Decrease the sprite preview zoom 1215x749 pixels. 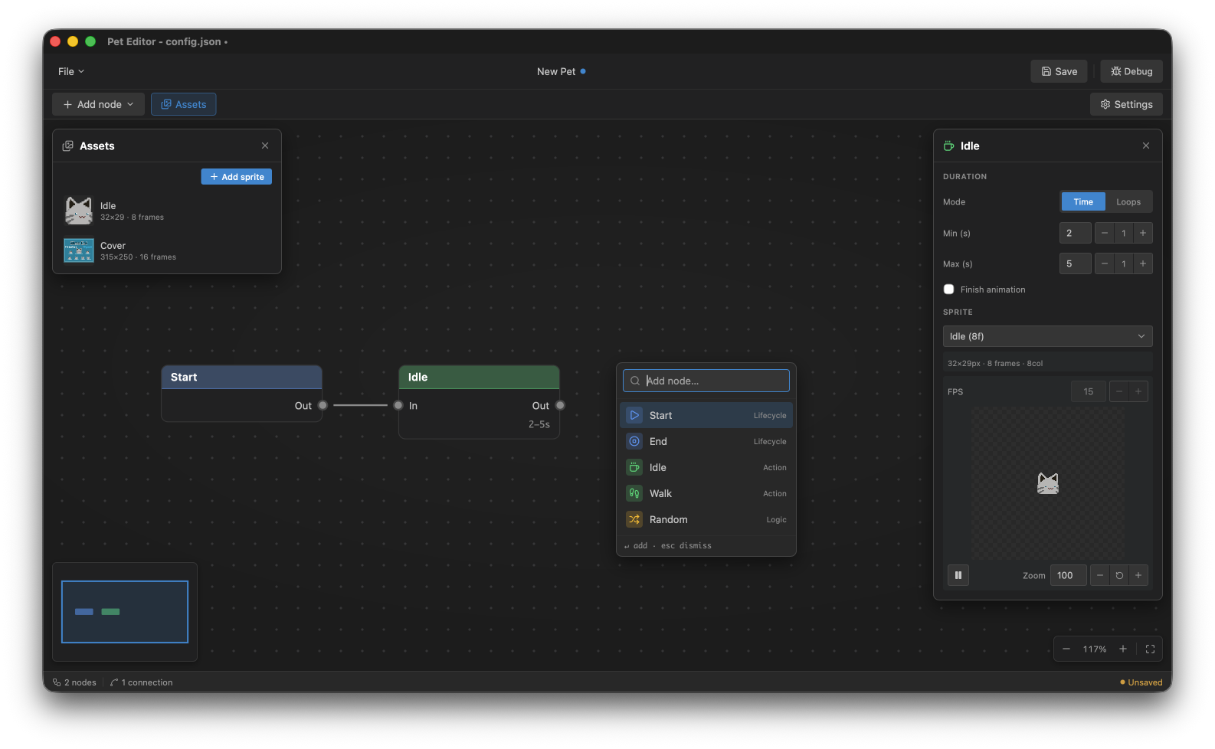[x=1100, y=575]
